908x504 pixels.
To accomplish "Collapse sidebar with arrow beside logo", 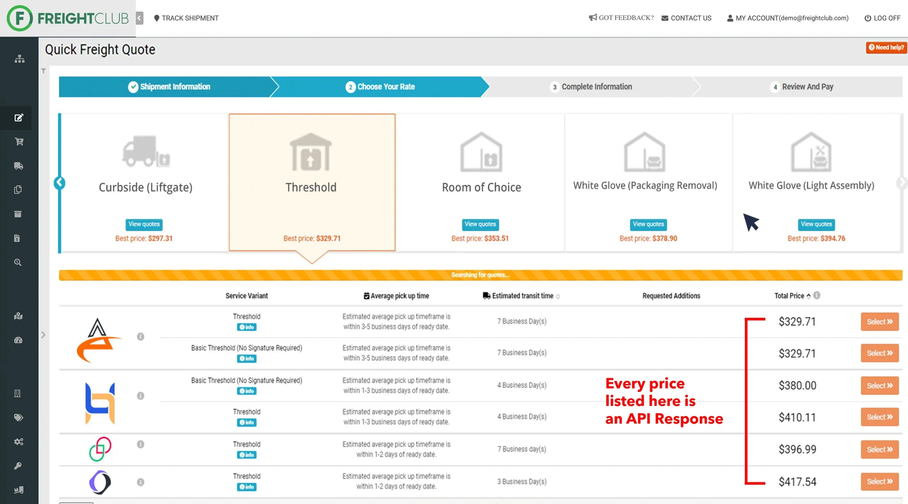I will pyautogui.click(x=139, y=18).
